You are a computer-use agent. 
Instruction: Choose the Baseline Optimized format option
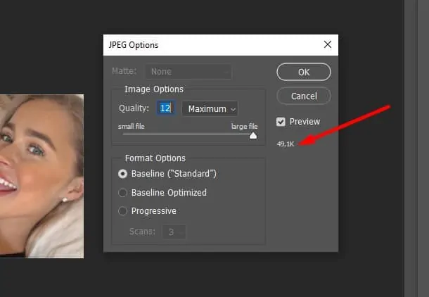[123, 192]
